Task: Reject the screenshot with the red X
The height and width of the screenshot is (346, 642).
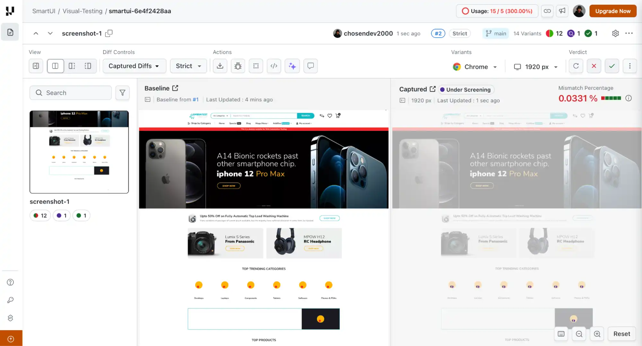Action: [594, 66]
